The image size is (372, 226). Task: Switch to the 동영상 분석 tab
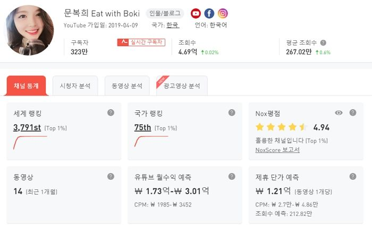click(x=127, y=86)
